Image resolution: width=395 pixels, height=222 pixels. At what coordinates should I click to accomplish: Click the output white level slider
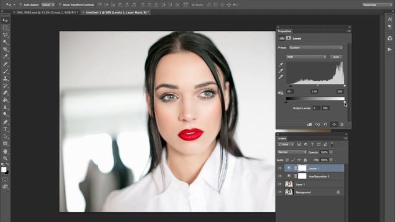344,102
